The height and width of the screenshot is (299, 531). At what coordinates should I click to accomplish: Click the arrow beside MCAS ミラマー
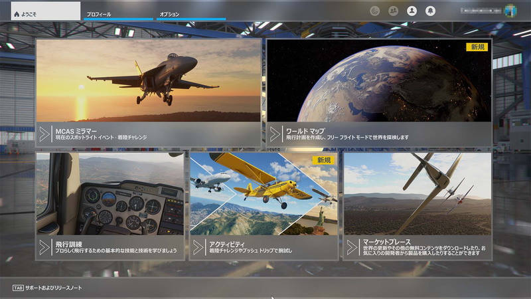(44, 134)
